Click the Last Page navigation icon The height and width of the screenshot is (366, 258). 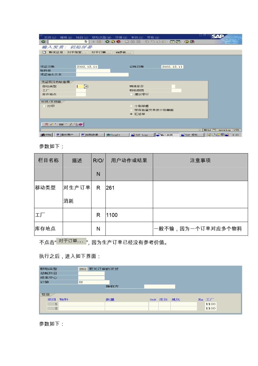click(x=164, y=42)
